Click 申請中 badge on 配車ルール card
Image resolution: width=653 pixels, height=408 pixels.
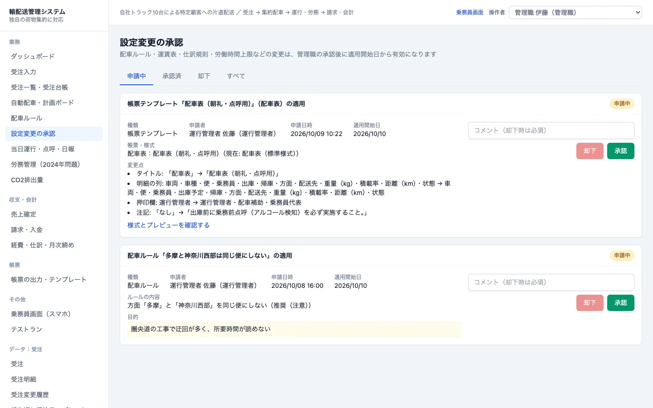pyautogui.click(x=622, y=256)
